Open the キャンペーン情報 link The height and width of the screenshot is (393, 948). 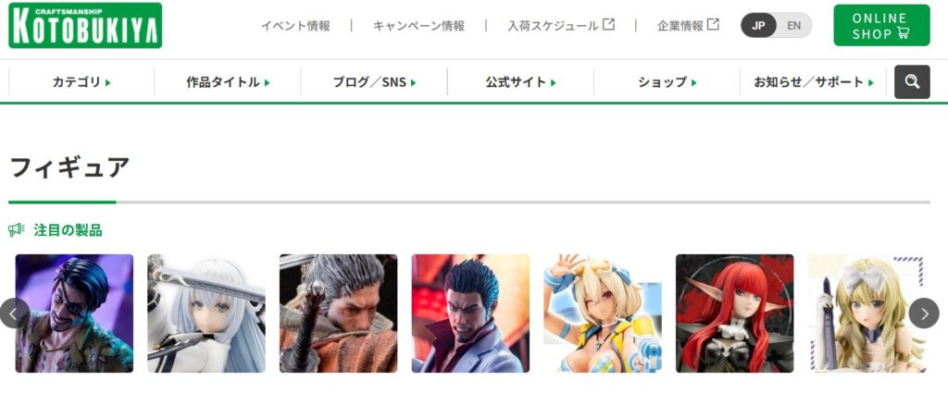coord(419,26)
